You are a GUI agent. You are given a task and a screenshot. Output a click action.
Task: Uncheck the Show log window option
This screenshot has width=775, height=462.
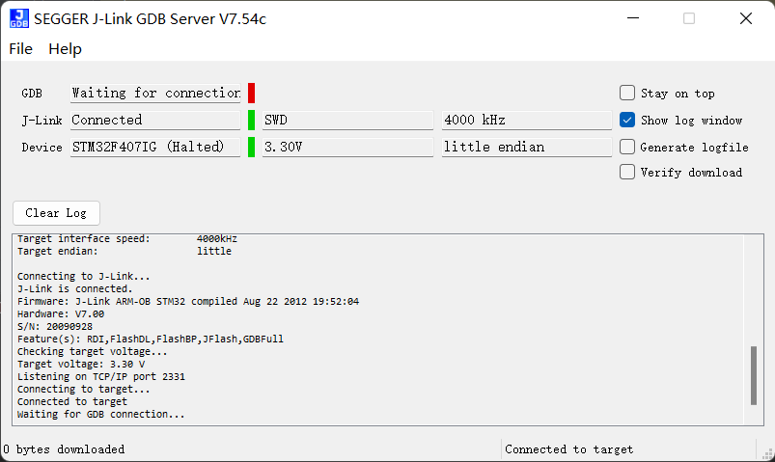pyautogui.click(x=627, y=121)
